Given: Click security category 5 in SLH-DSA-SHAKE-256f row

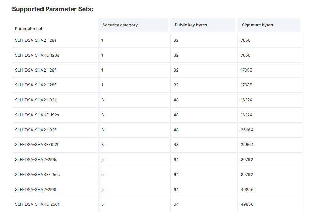Looking at the screenshot, I should coord(103,204).
